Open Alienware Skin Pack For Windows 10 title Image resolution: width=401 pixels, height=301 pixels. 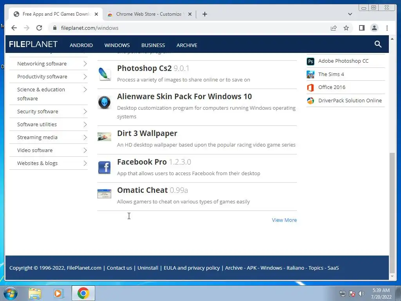[184, 96]
